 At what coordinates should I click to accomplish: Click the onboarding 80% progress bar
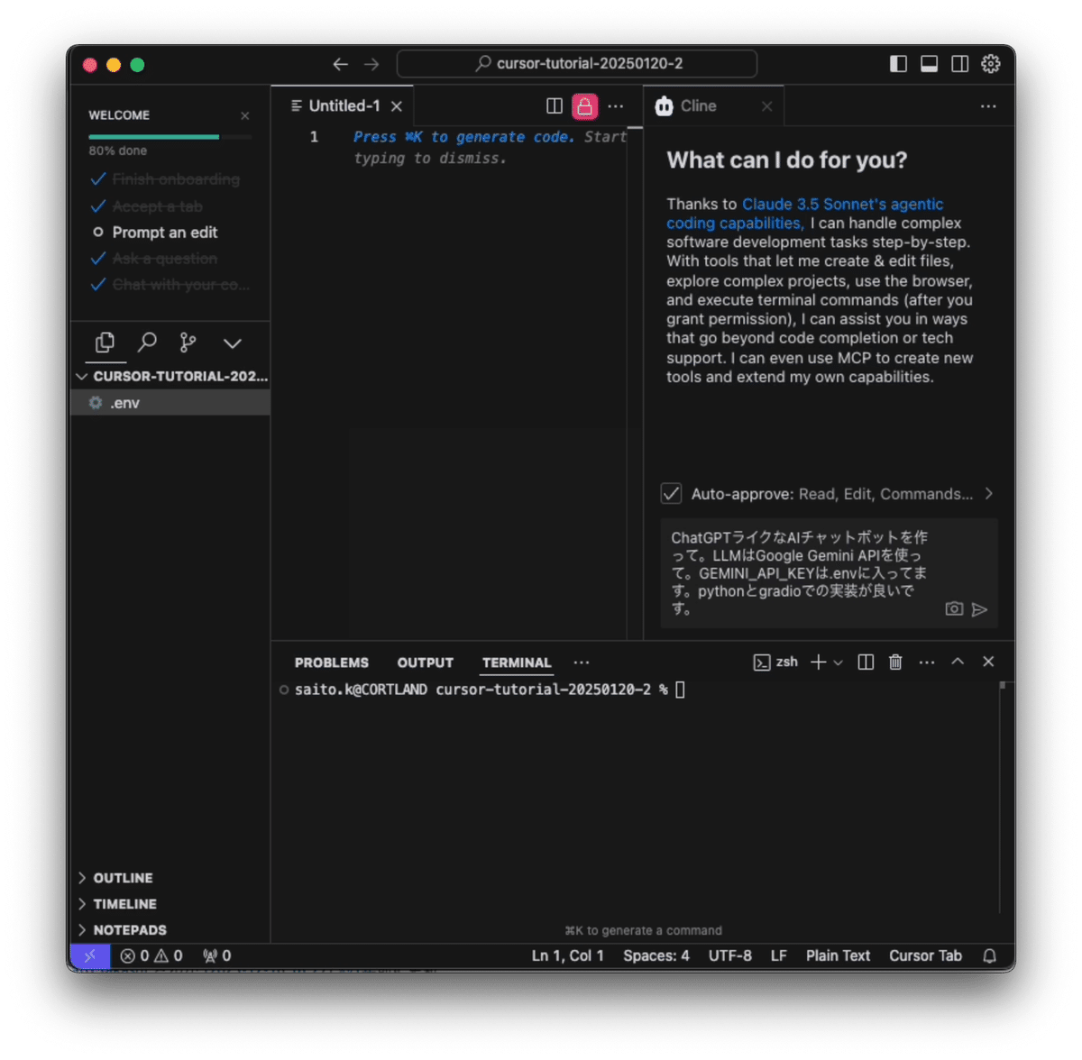pos(170,137)
